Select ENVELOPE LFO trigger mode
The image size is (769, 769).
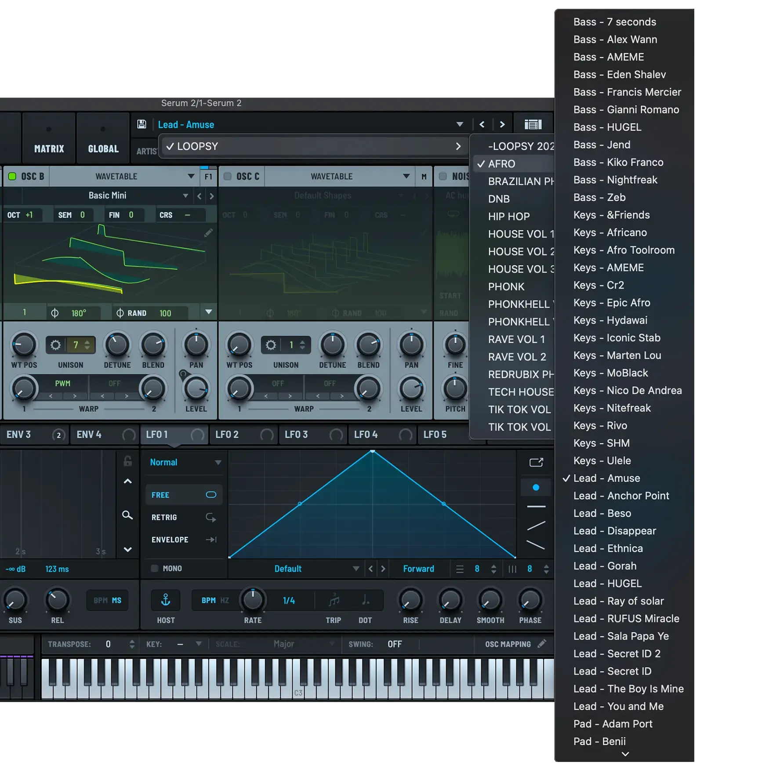[184, 540]
